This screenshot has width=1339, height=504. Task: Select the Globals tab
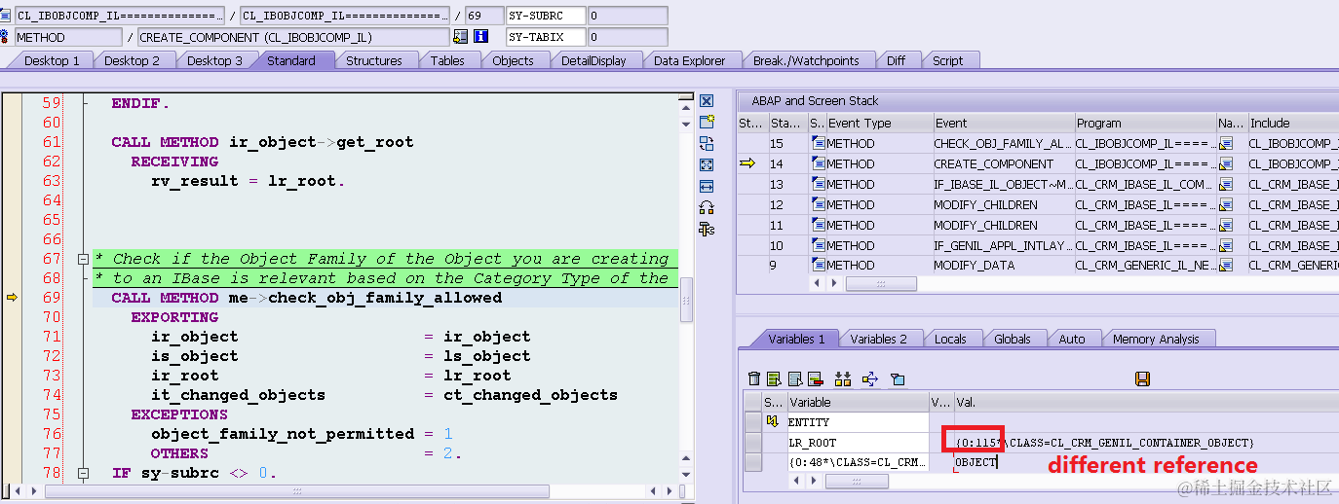point(1013,339)
